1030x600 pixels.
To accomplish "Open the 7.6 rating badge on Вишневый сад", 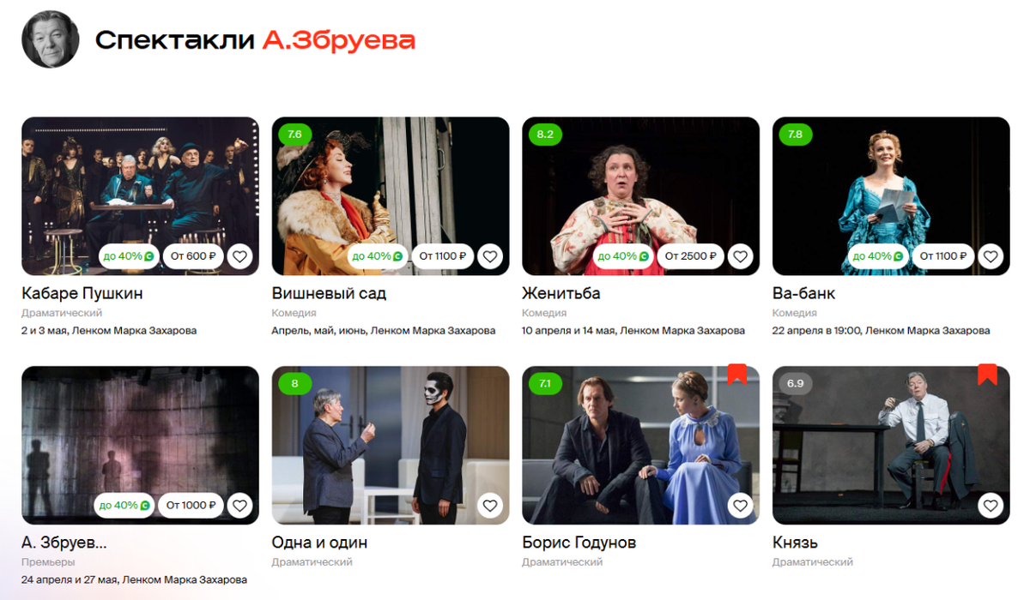I will tap(294, 135).
